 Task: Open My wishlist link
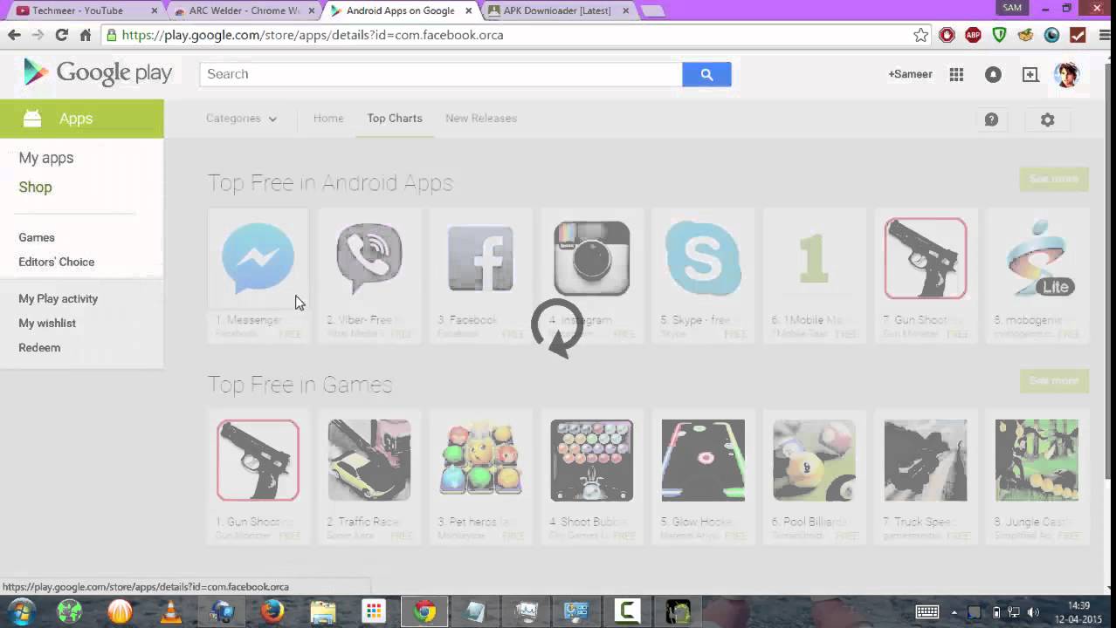47,323
